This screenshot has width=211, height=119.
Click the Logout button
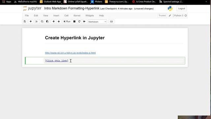point(182,9)
